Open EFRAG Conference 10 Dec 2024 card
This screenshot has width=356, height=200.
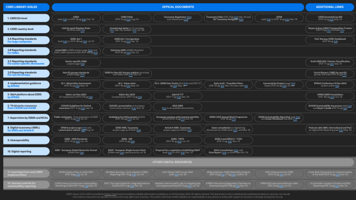[x=330, y=85]
